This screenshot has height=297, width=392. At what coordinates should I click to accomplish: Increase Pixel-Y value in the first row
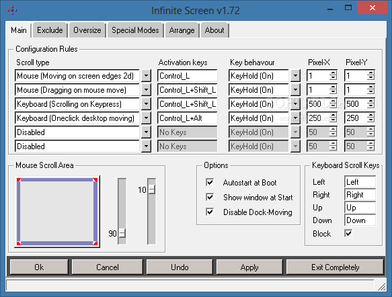pos(370,73)
